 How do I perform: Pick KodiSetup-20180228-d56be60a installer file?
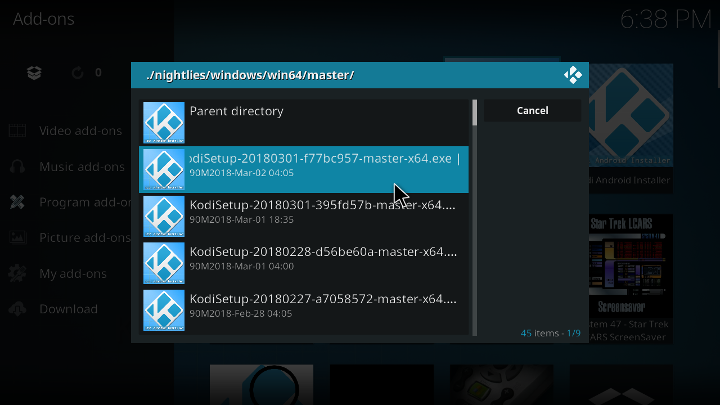(x=304, y=263)
